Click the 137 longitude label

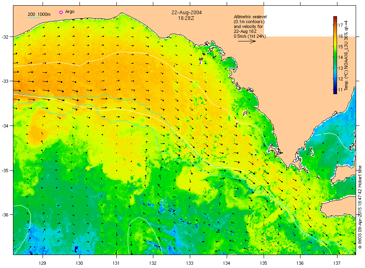coord(337,264)
